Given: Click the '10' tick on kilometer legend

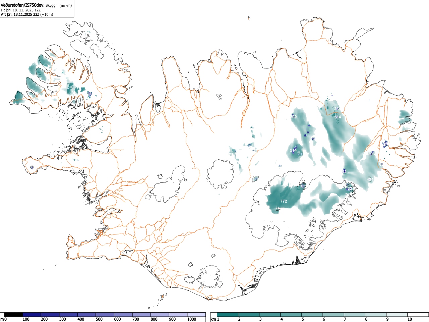Looking at the screenshot, I should click(410, 319).
